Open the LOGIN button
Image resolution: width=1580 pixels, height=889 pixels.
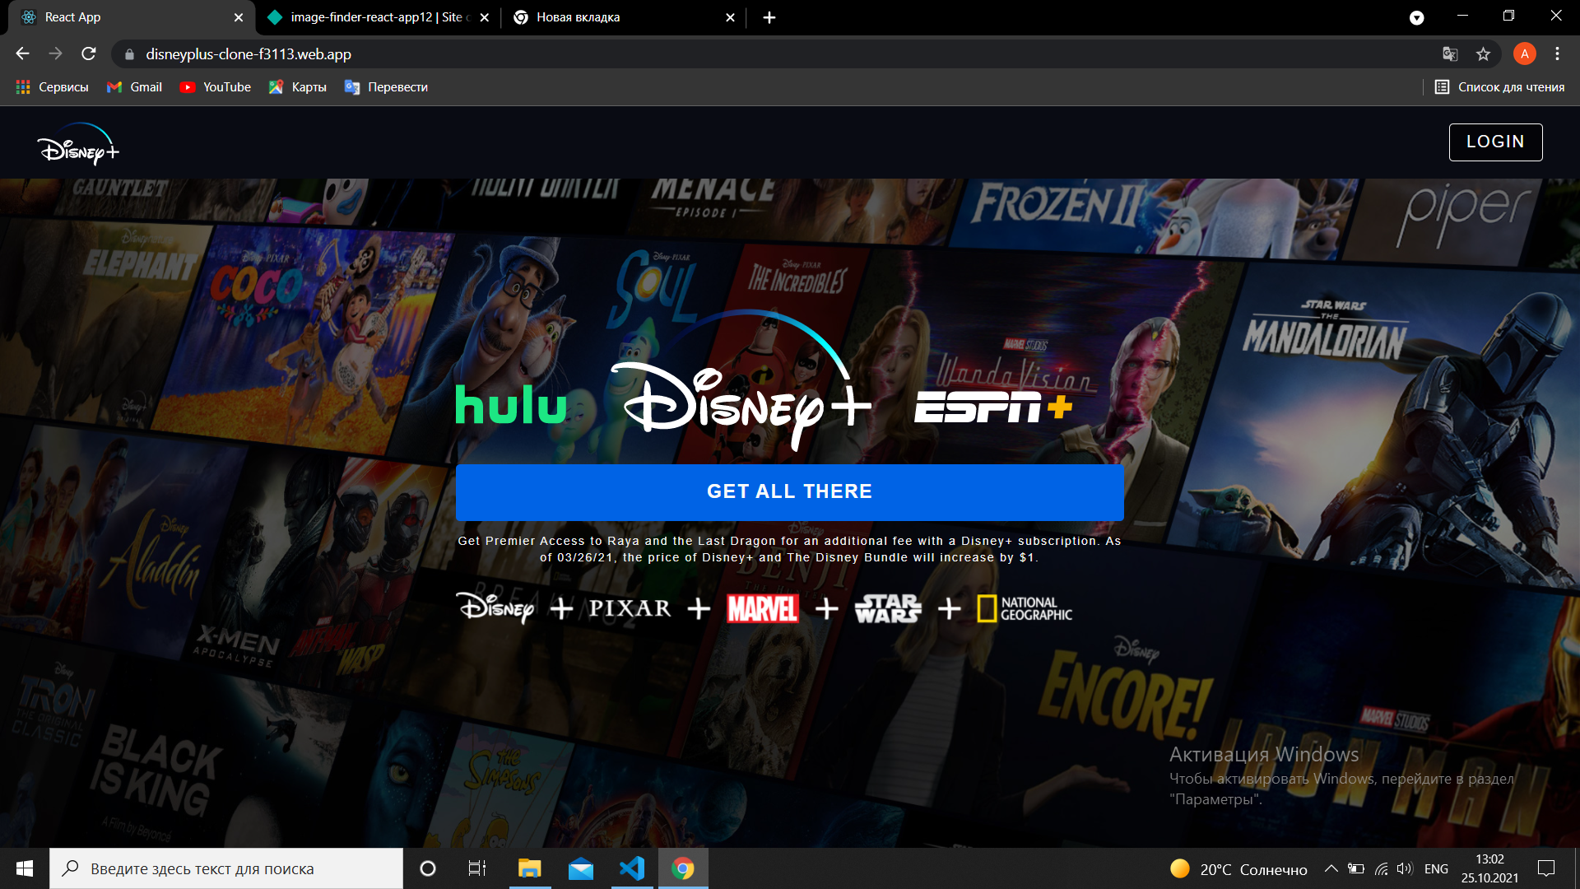pyautogui.click(x=1495, y=142)
